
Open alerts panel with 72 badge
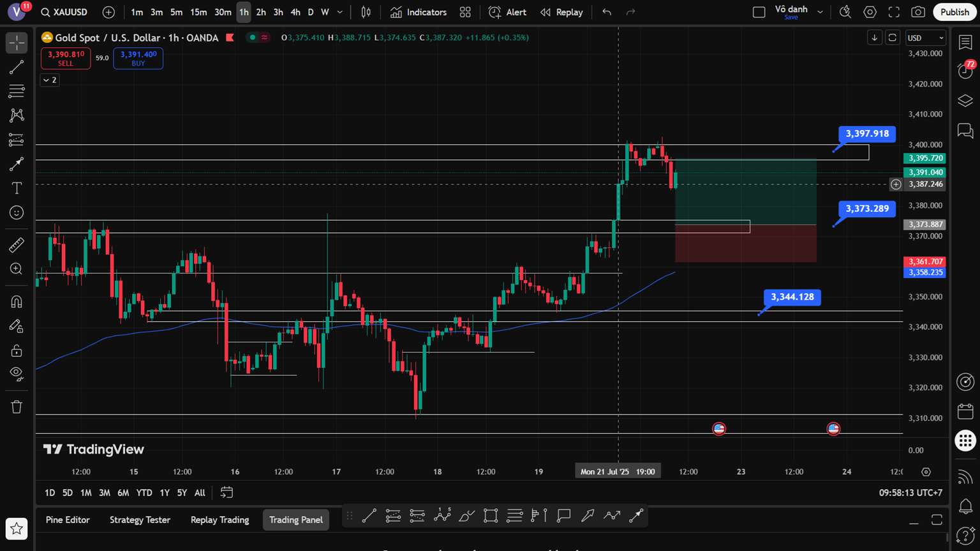tap(965, 71)
